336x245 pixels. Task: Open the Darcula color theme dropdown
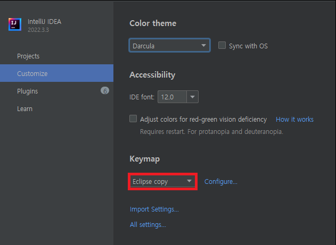click(169, 45)
